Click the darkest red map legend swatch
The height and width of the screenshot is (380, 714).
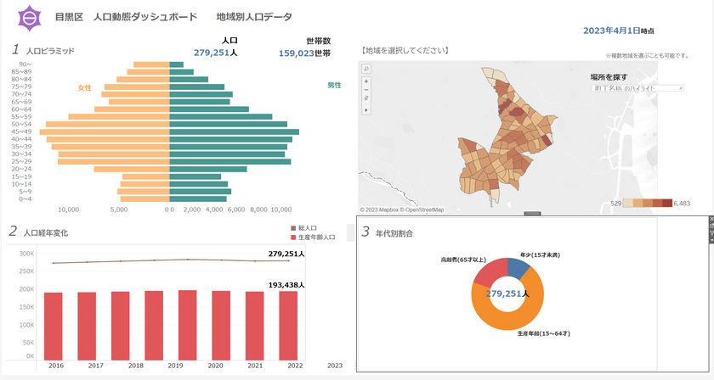pyautogui.click(x=667, y=204)
